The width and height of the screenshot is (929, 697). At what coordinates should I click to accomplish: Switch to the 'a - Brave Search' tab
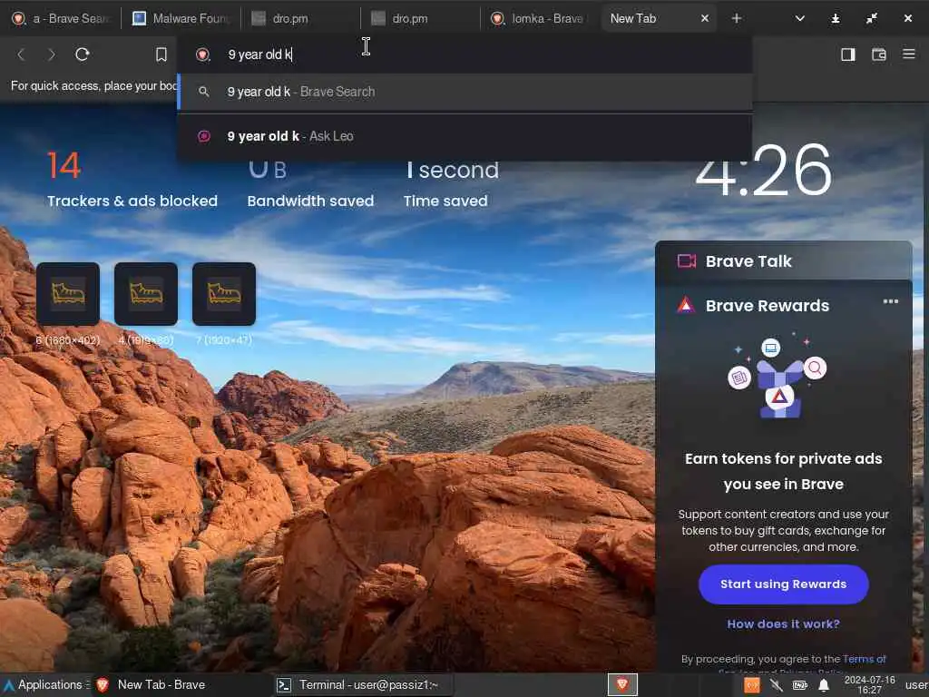[x=61, y=18]
